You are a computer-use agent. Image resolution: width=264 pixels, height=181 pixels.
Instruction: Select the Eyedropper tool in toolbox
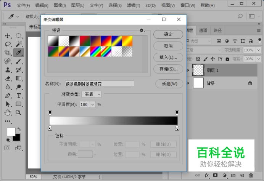[x=19, y=53]
